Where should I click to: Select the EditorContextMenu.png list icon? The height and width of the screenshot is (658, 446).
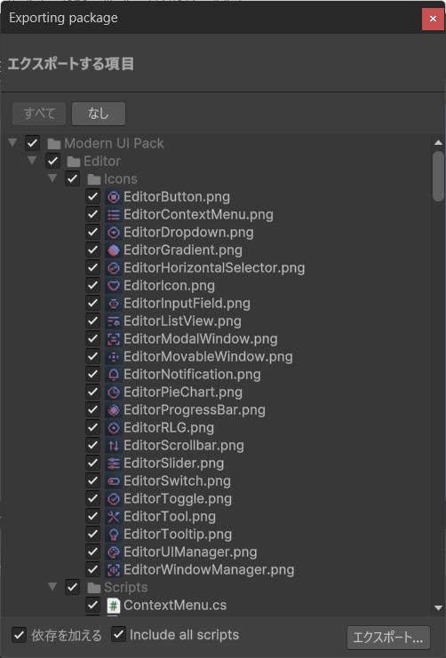click(x=114, y=215)
